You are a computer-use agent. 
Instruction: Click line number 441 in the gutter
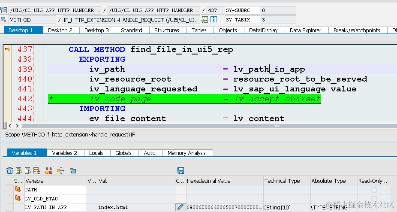point(25,89)
